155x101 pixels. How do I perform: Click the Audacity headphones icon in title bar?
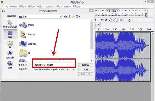click(2, 2)
